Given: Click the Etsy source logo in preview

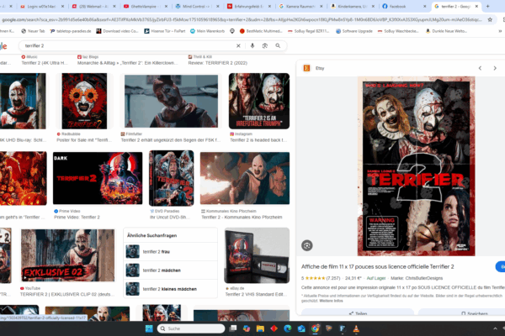Looking at the screenshot, I should (306, 68).
